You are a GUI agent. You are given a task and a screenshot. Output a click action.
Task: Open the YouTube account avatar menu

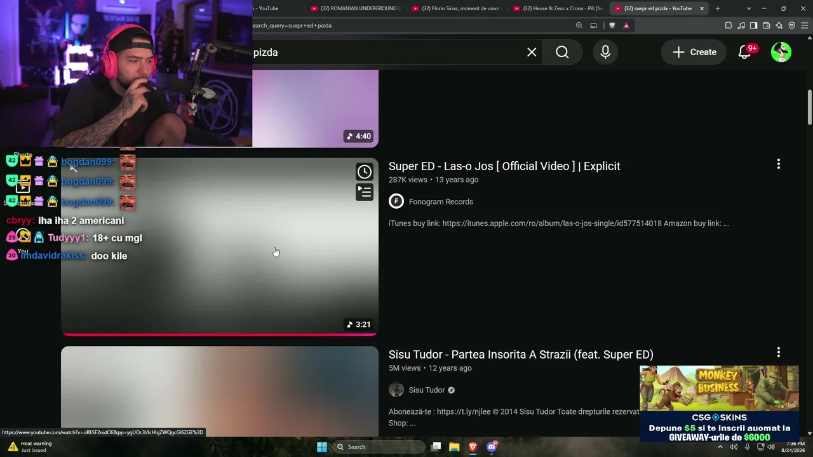(781, 52)
